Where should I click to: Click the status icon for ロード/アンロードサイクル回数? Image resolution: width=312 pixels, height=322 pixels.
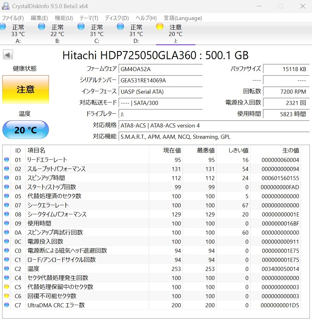point(7,259)
